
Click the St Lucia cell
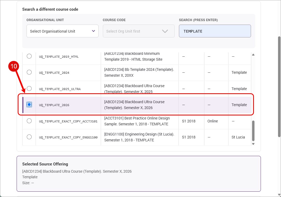[x=238, y=137]
